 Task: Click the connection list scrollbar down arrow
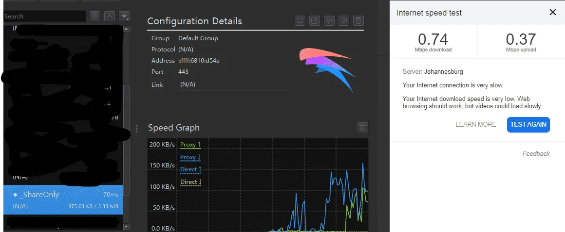[126, 227]
